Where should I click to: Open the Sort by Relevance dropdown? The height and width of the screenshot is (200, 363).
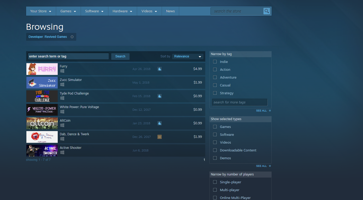point(188,56)
